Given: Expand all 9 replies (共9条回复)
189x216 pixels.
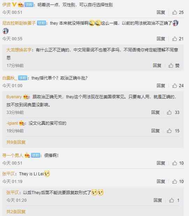Looking at the screenshot, I should coord(16,142).
